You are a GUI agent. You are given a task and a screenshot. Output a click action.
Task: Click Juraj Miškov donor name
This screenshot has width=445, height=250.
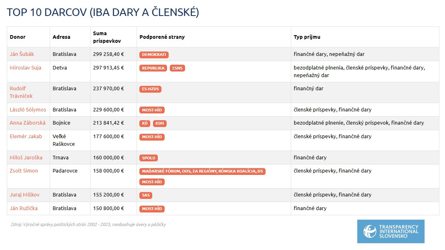[24, 194]
